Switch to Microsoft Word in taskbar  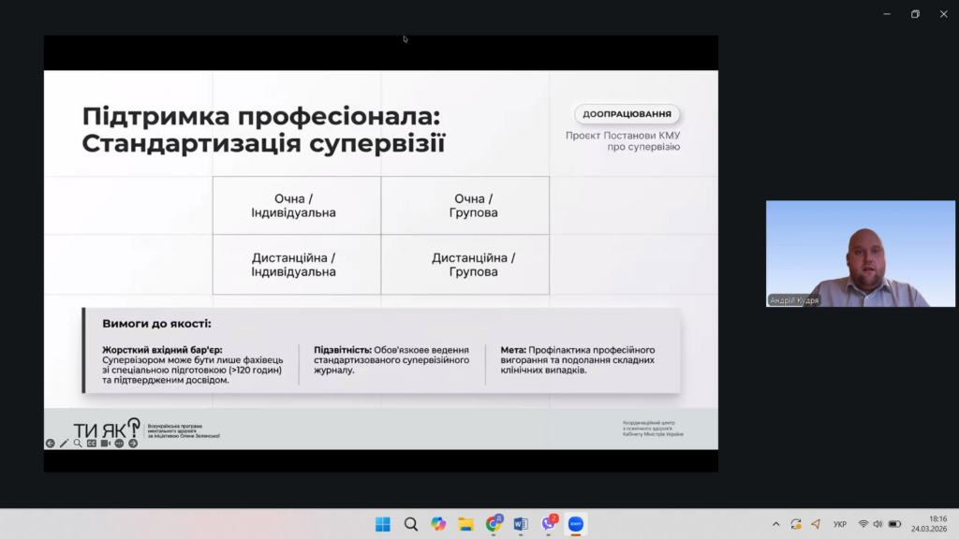click(521, 524)
